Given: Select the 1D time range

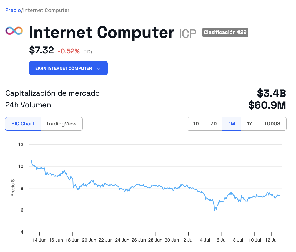Looking at the screenshot, I should (x=196, y=124).
